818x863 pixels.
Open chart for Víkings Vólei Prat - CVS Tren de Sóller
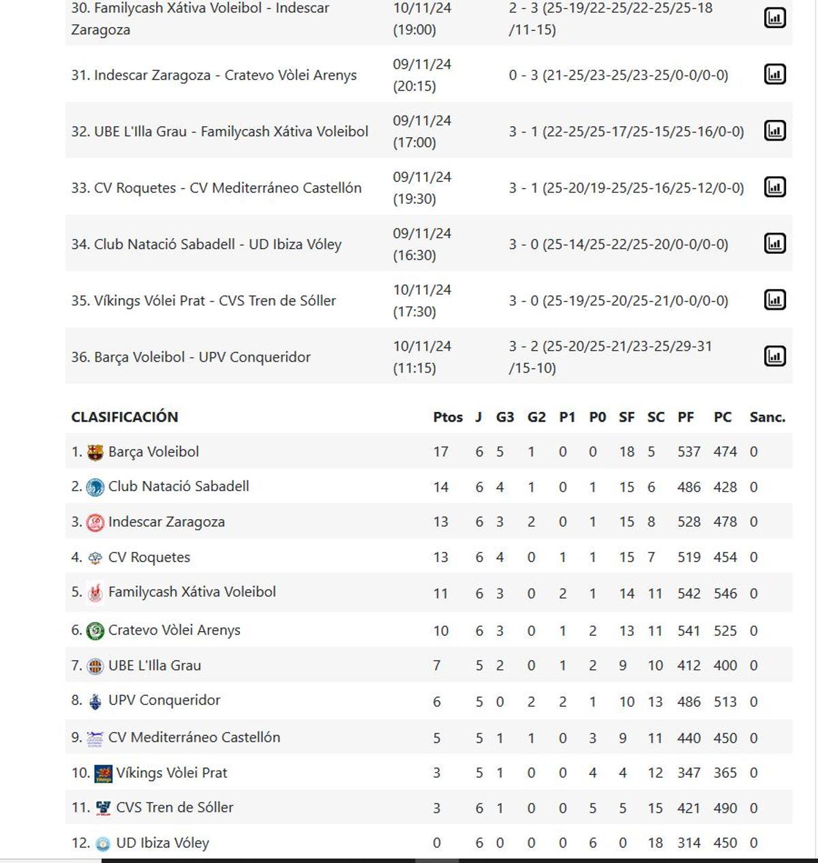click(776, 299)
